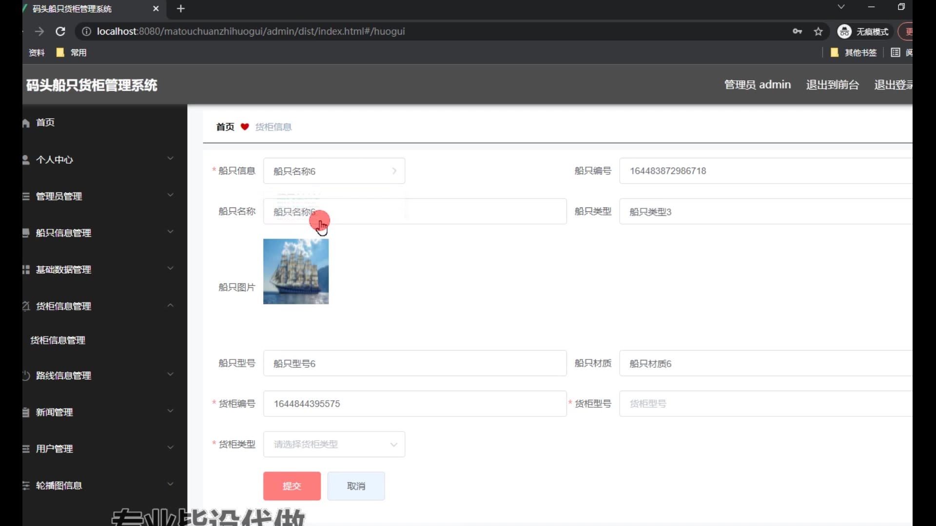Click the icon beside 船只信息管理
936x526 pixels.
coord(26,233)
